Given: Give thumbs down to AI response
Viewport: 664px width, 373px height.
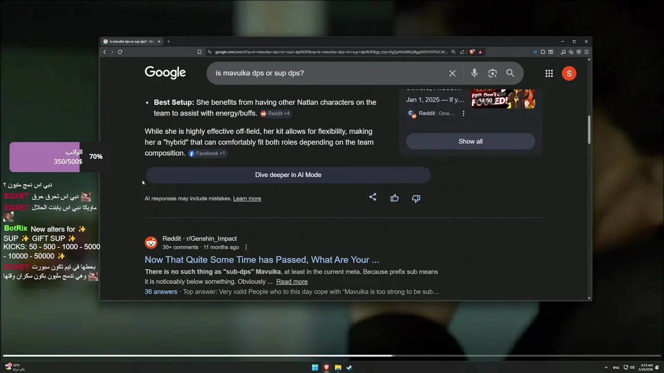Looking at the screenshot, I should (x=416, y=198).
